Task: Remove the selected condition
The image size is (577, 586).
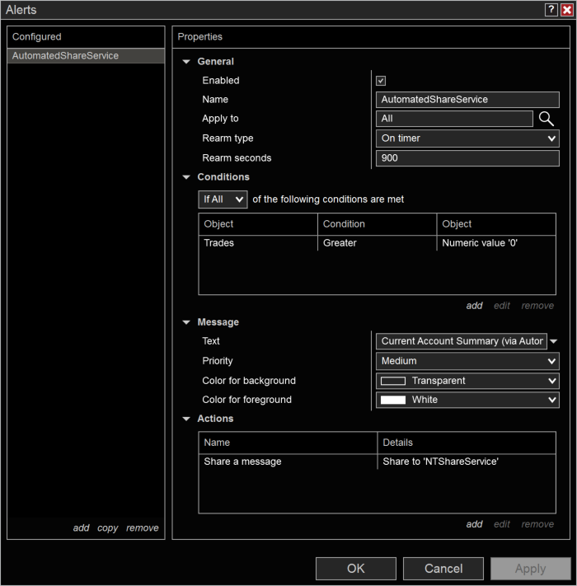Action: [x=537, y=306]
